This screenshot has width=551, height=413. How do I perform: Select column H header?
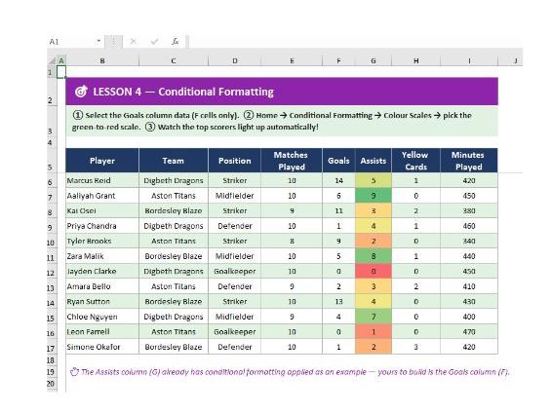point(416,60)
